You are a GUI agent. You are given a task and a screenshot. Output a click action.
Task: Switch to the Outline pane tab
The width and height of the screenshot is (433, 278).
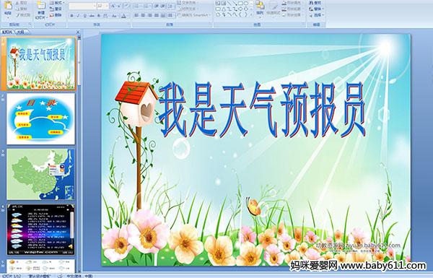[x=20, y=32]
